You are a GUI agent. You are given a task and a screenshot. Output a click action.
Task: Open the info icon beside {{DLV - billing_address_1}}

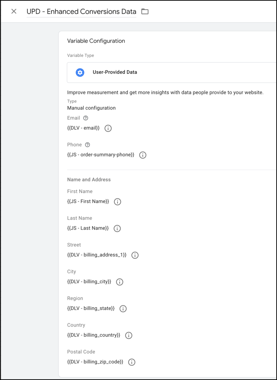(135, 255)
